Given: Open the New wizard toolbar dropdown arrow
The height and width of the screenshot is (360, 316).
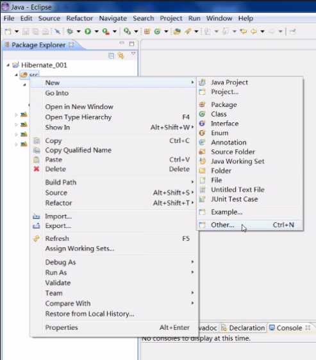Looking at the screenshot, I should (17, 31).
